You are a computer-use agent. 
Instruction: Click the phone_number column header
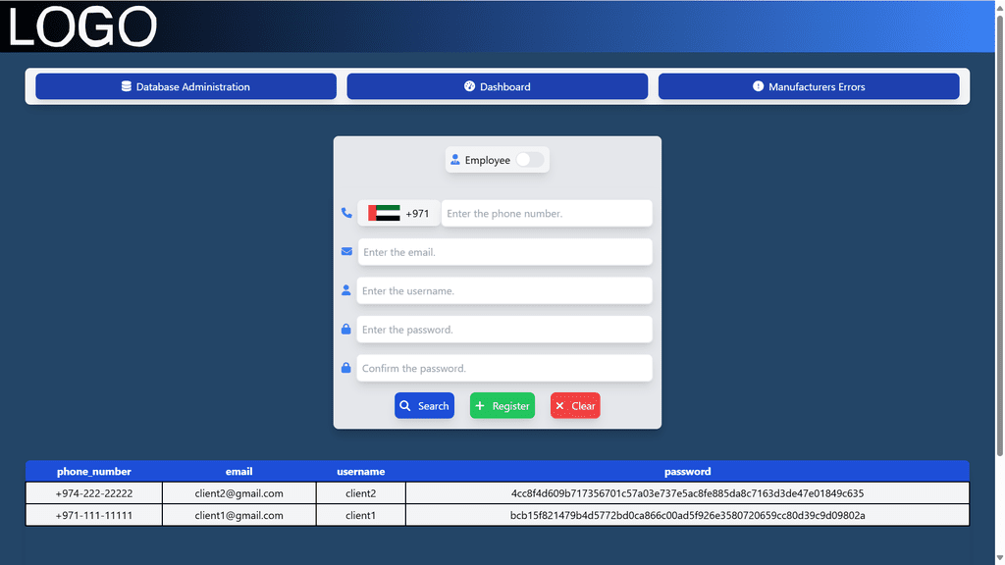pos(93,472)
